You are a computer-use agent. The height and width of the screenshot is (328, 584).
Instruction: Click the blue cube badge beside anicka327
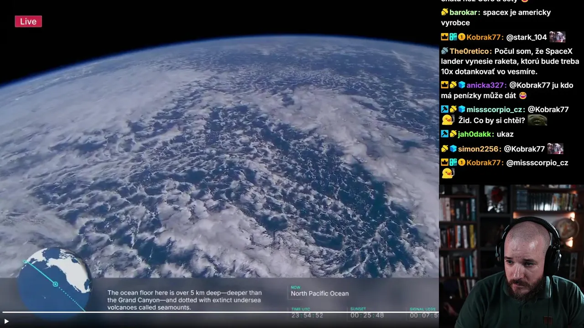click(x=461, y=85)
